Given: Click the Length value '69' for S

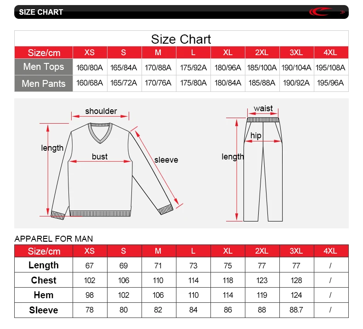Looking at the screenshot, I should coord(124,266).
